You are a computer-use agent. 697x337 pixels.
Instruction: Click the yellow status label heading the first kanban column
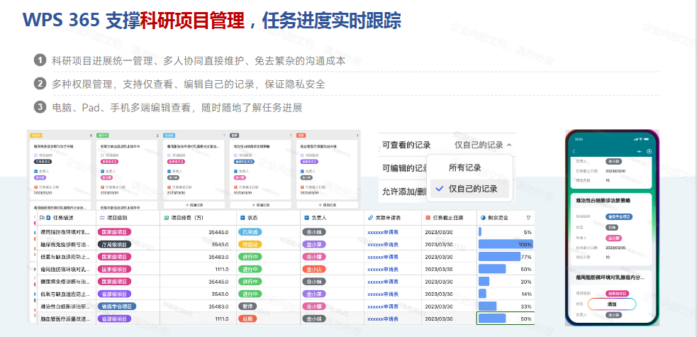pyautogui.click(x=36, y=136)
